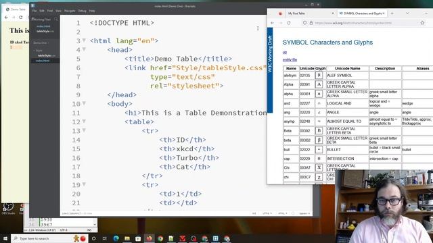
Task: Reload the W3C symbol page in Firefox
Action: 289,23
